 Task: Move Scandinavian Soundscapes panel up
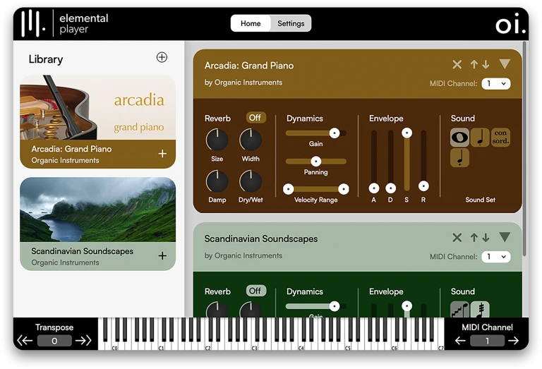click(474, 237)
